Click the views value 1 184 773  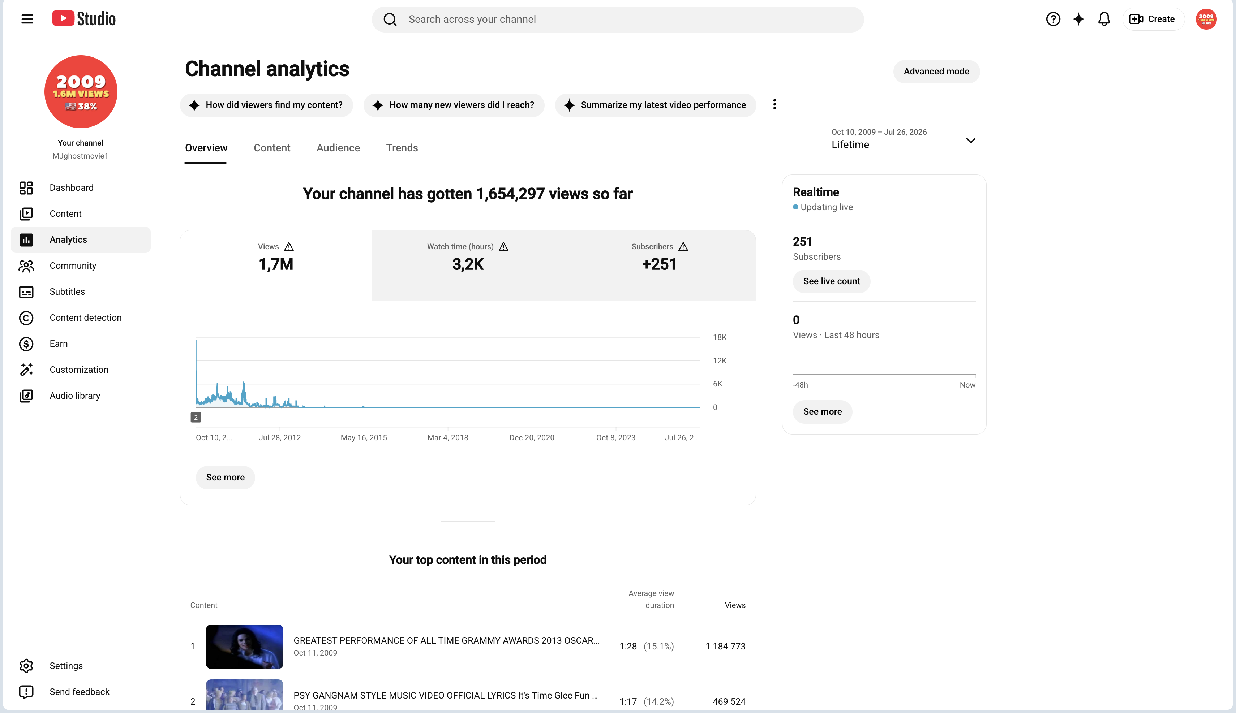point(725,646)
